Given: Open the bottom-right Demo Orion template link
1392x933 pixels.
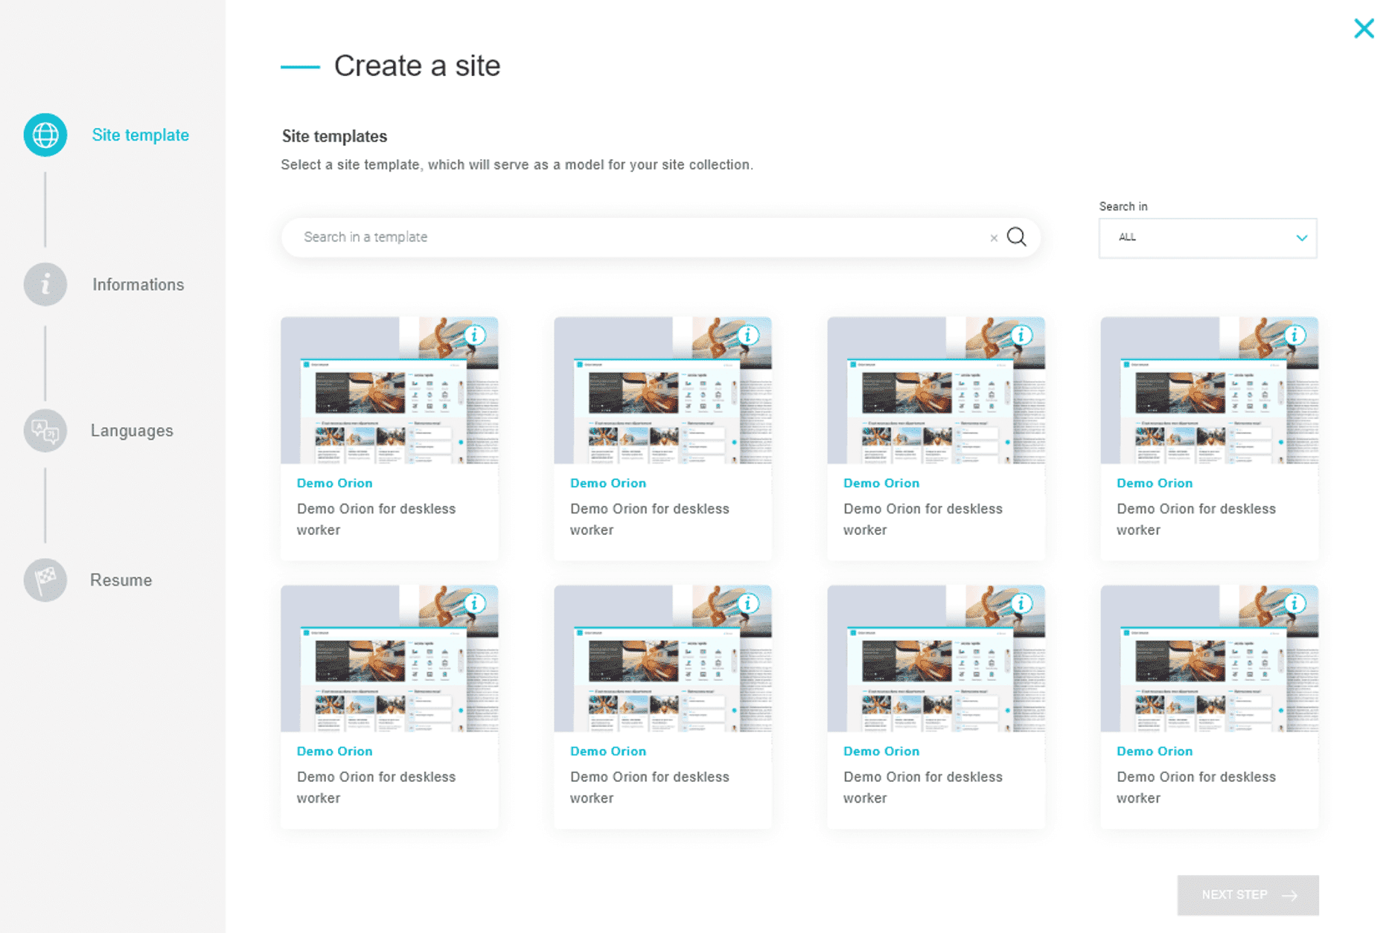Looking at the screenshot, I should click(1155, 751).
